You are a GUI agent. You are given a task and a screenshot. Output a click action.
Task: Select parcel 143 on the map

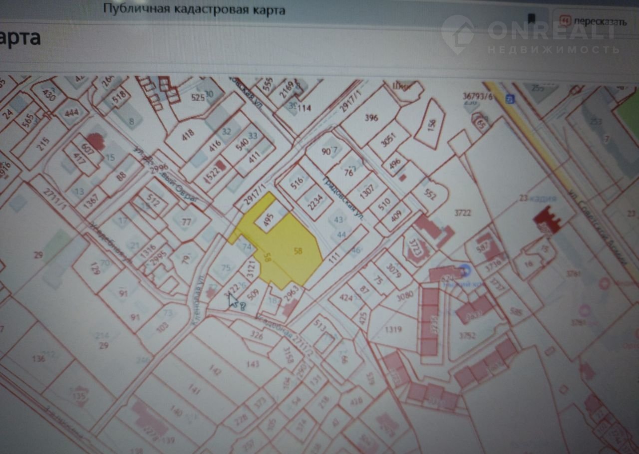pyautogui.click(x=253, y=364)
